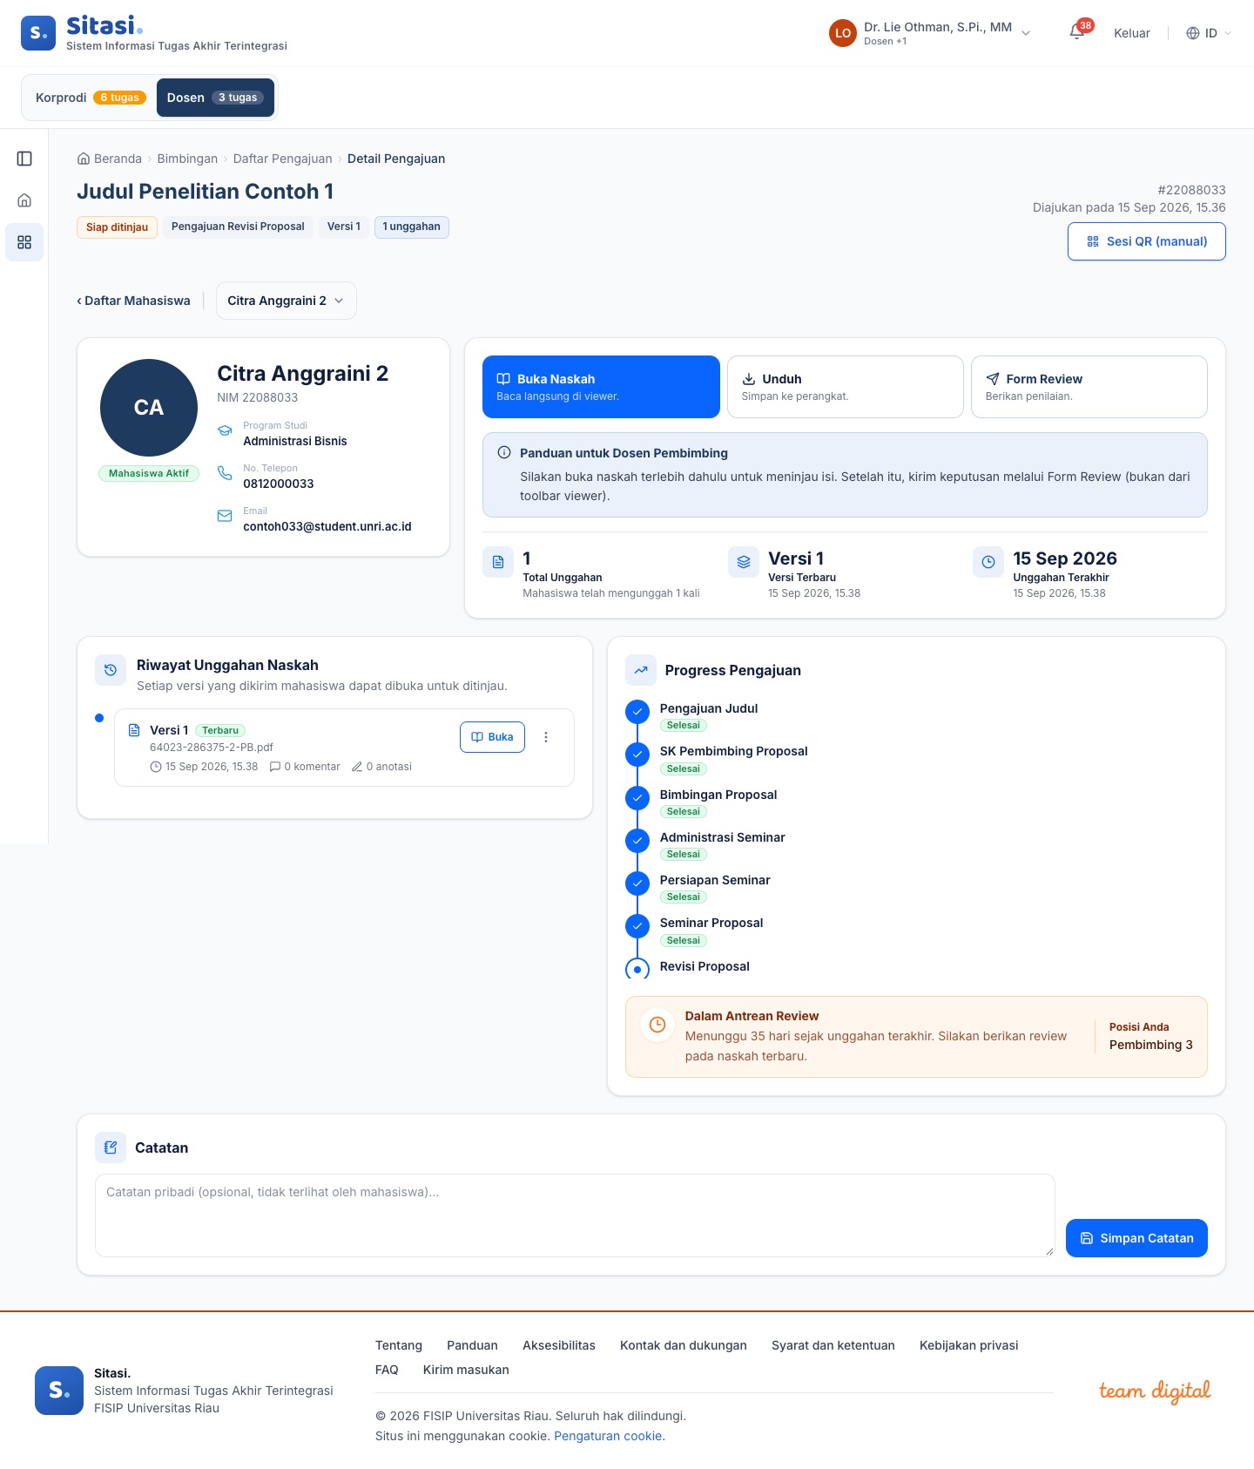
Task: Click the Total Unggahan document icon
Action: [x=498, y=562]
